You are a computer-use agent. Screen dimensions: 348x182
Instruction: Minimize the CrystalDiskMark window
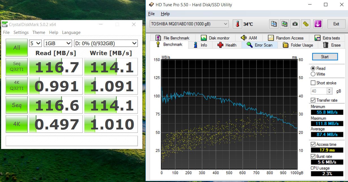(x=101, y=24)
